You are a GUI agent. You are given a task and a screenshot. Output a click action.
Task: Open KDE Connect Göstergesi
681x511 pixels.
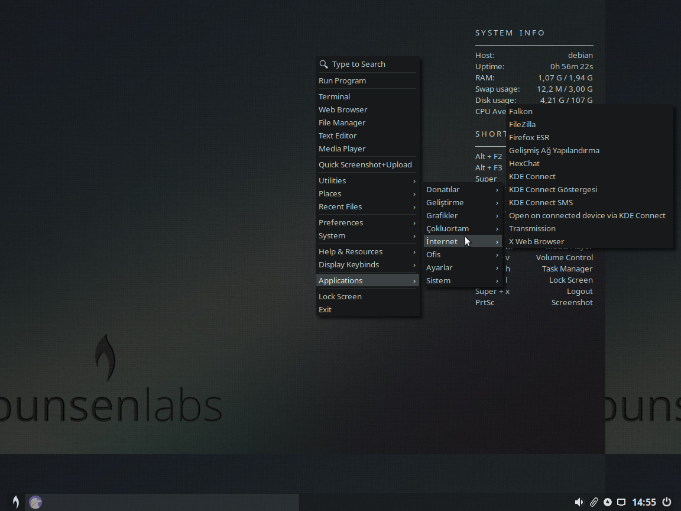point(589,189)
